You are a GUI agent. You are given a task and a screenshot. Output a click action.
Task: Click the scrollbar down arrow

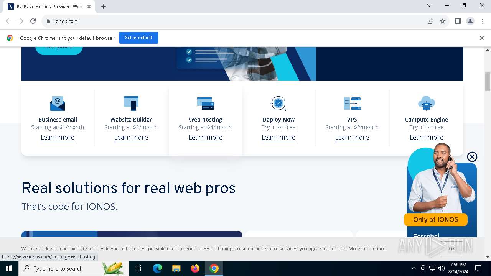[x=488, y=257]
